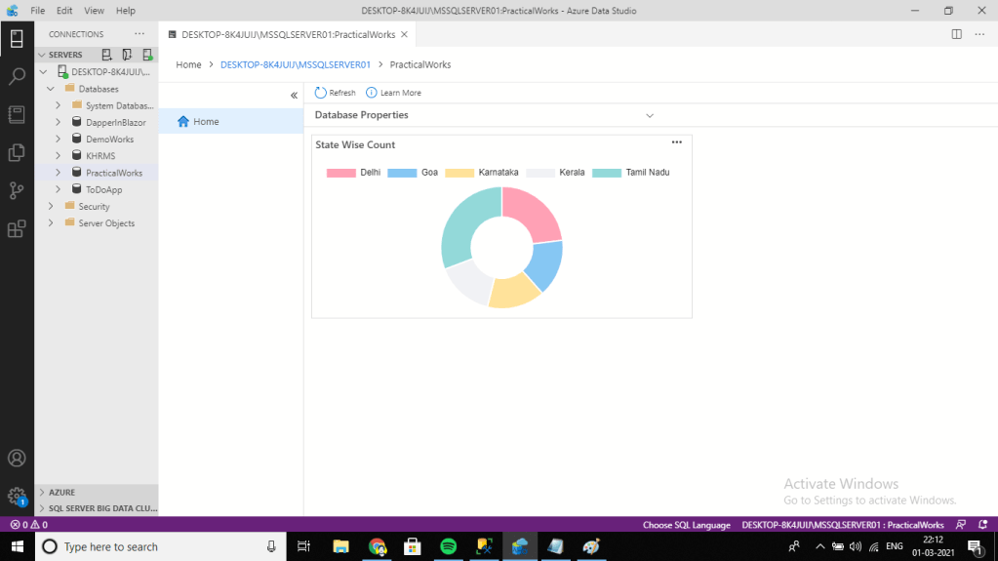Click the New Connection icon in Servers header
This screenshot has width=998, height=561.
tap(107, 56)
